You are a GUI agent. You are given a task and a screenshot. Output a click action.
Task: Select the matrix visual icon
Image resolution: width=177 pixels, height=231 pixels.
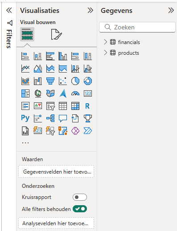click(x=75, y=106)
